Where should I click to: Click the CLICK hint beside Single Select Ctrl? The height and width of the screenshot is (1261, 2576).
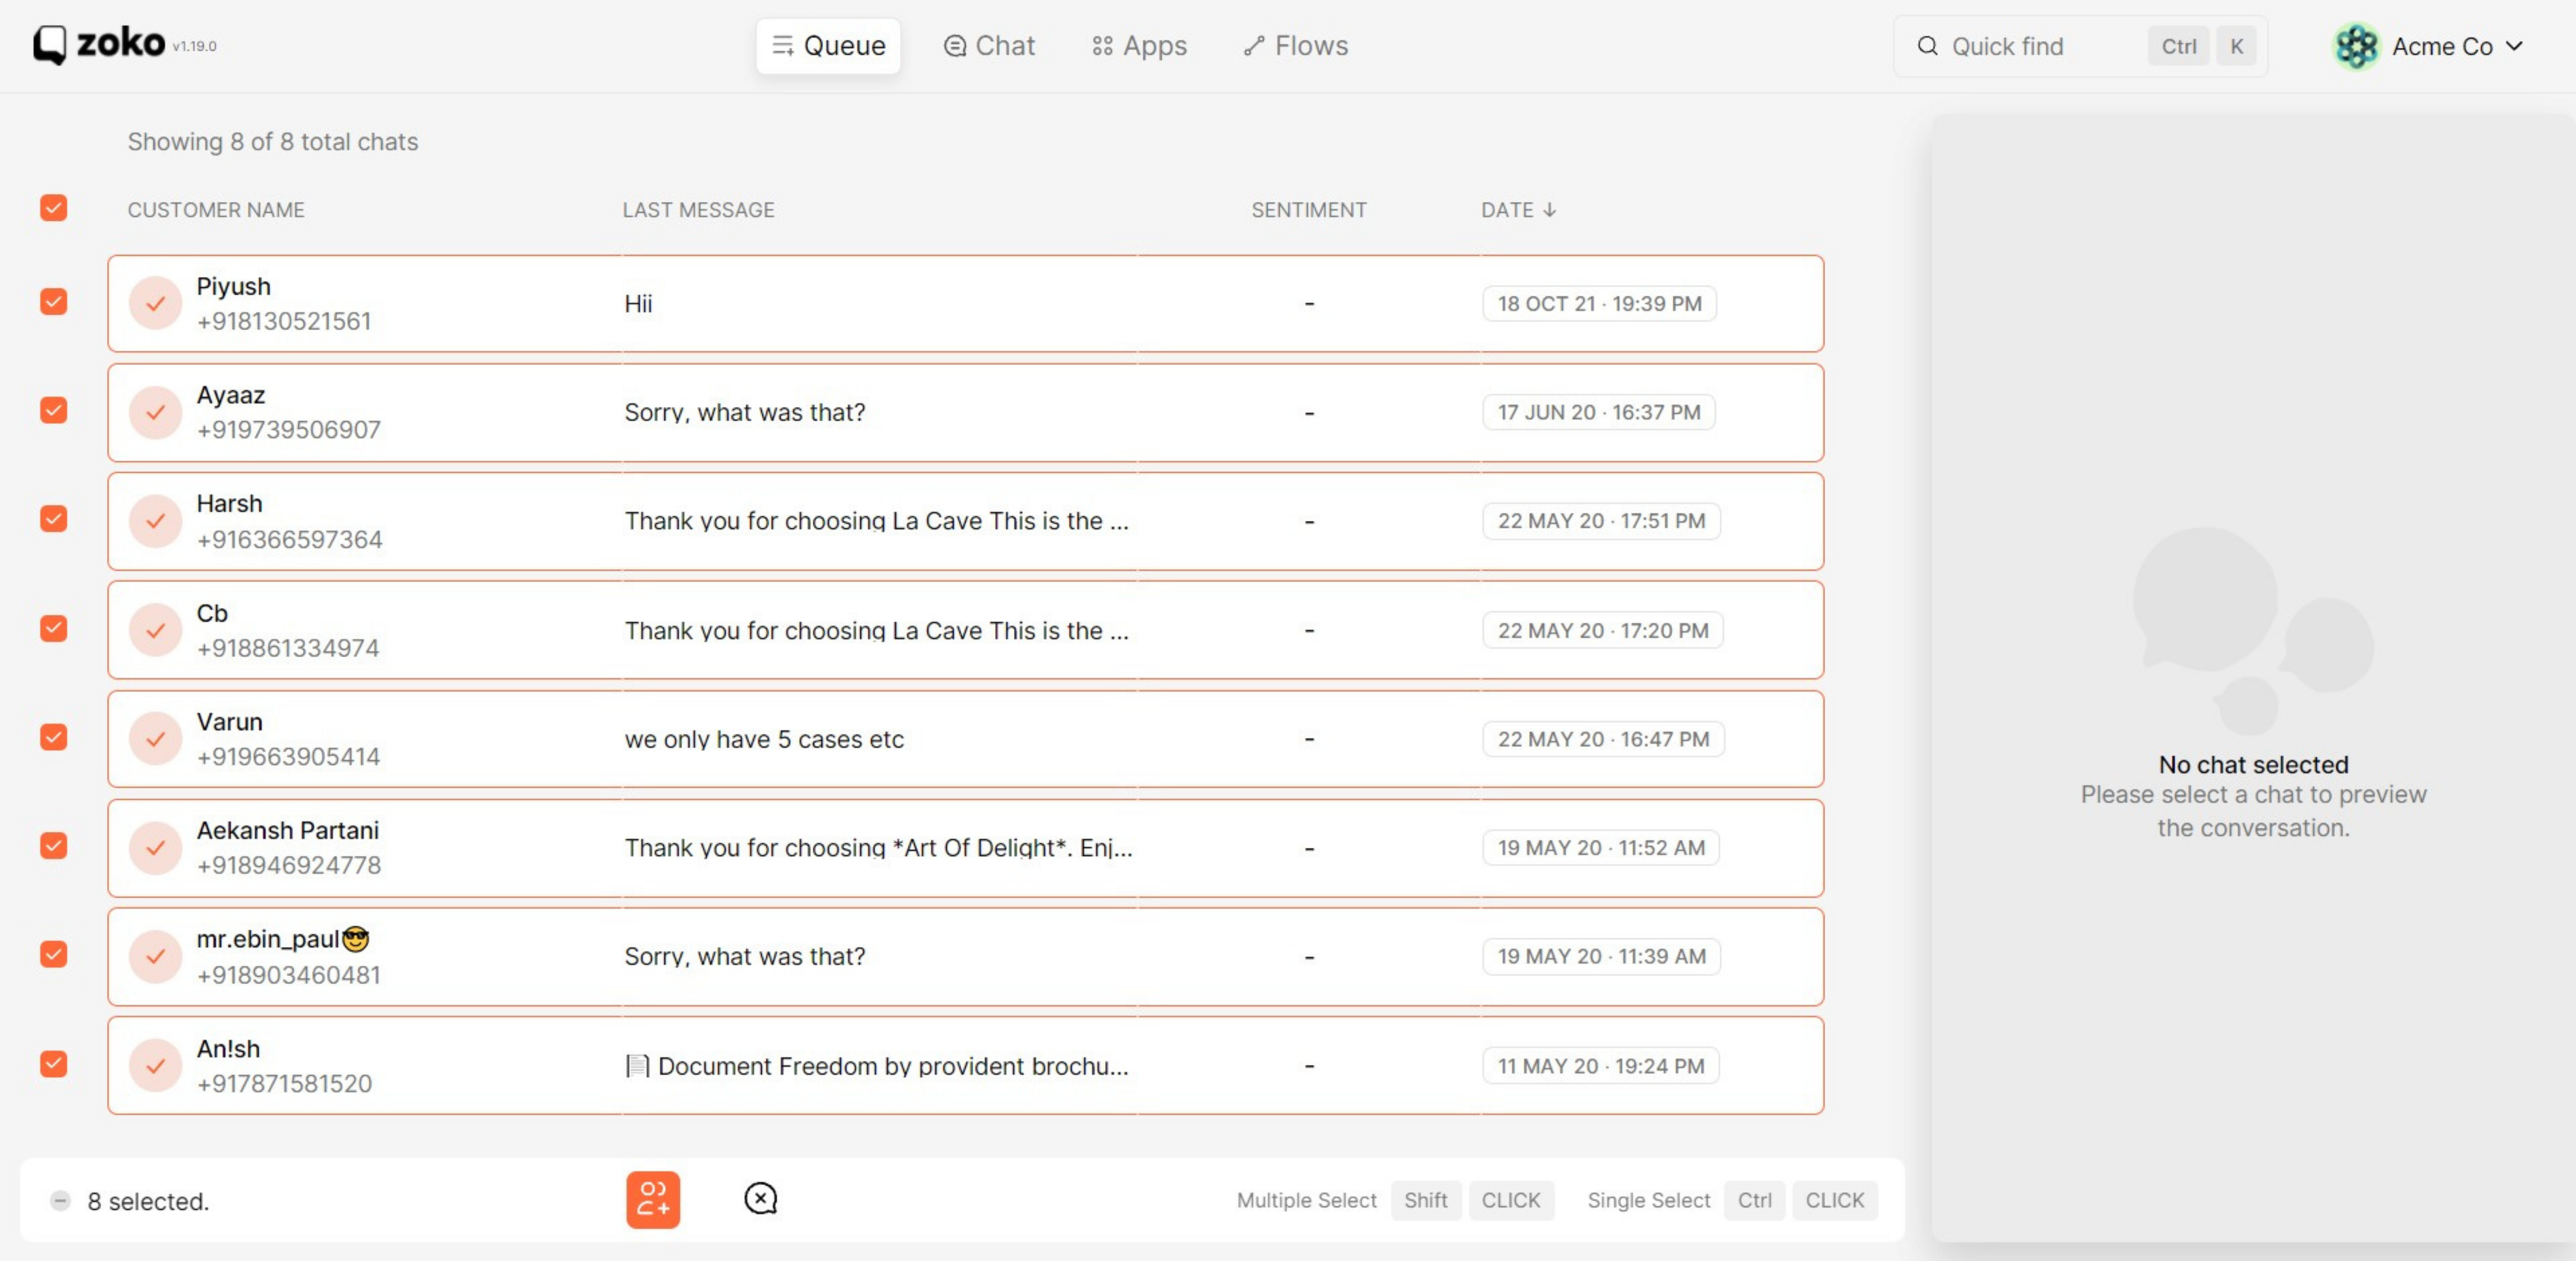click(1834, 1200)
